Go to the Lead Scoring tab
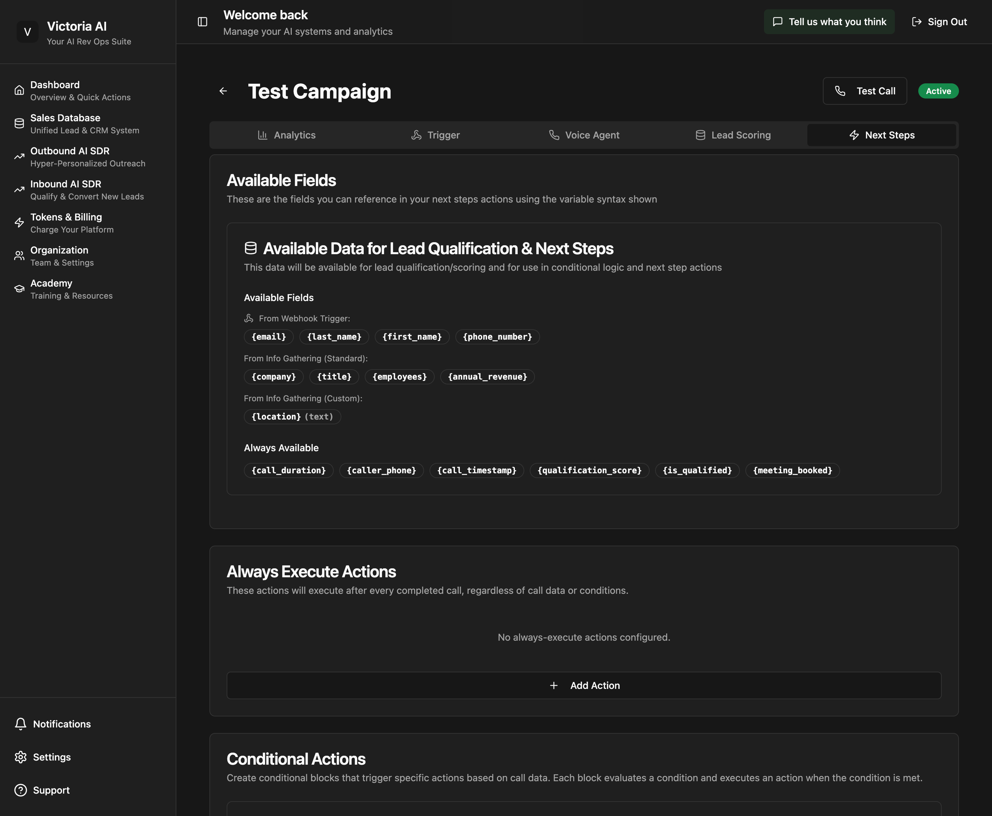Screen dimensions: 992x816 point(733,135)
